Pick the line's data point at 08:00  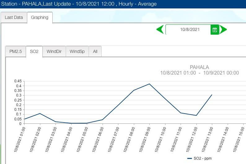tap(134, 90)
